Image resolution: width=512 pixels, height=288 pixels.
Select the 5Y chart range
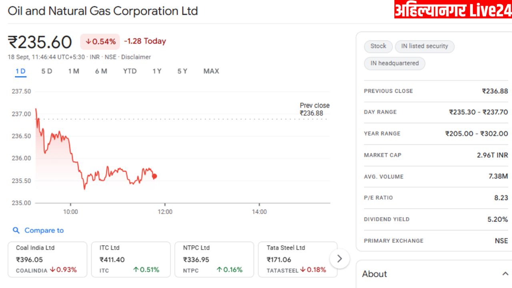182,71
